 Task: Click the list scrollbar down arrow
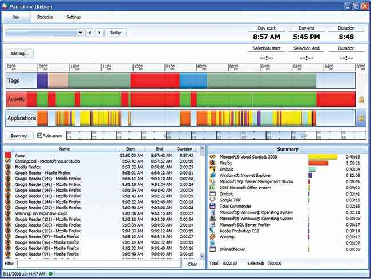202,256
